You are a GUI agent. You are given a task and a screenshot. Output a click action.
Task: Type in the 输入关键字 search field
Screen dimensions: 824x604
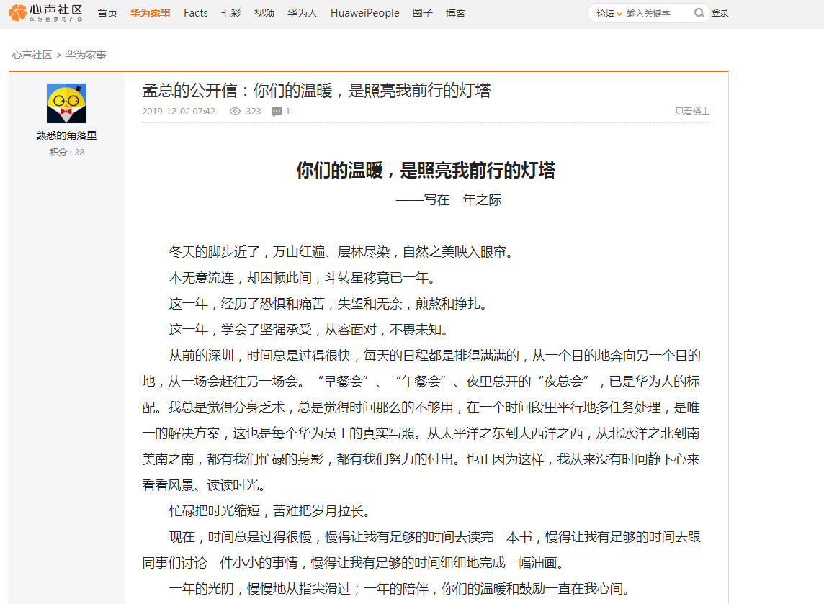(657, 14)
